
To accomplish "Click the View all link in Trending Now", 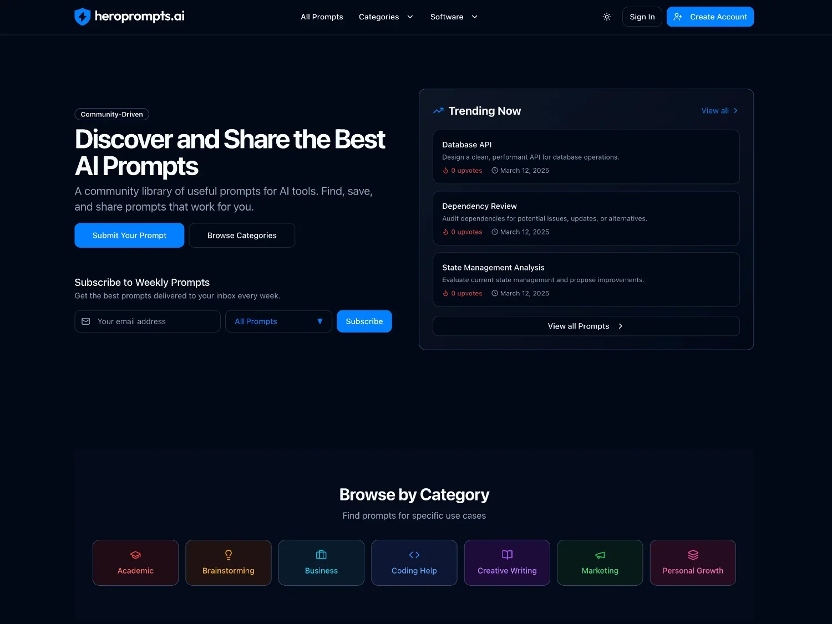I will click(x=719, y=111).
